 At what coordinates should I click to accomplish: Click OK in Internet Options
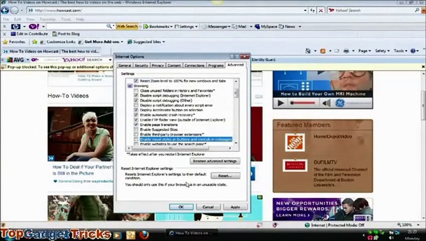point(181,207)
